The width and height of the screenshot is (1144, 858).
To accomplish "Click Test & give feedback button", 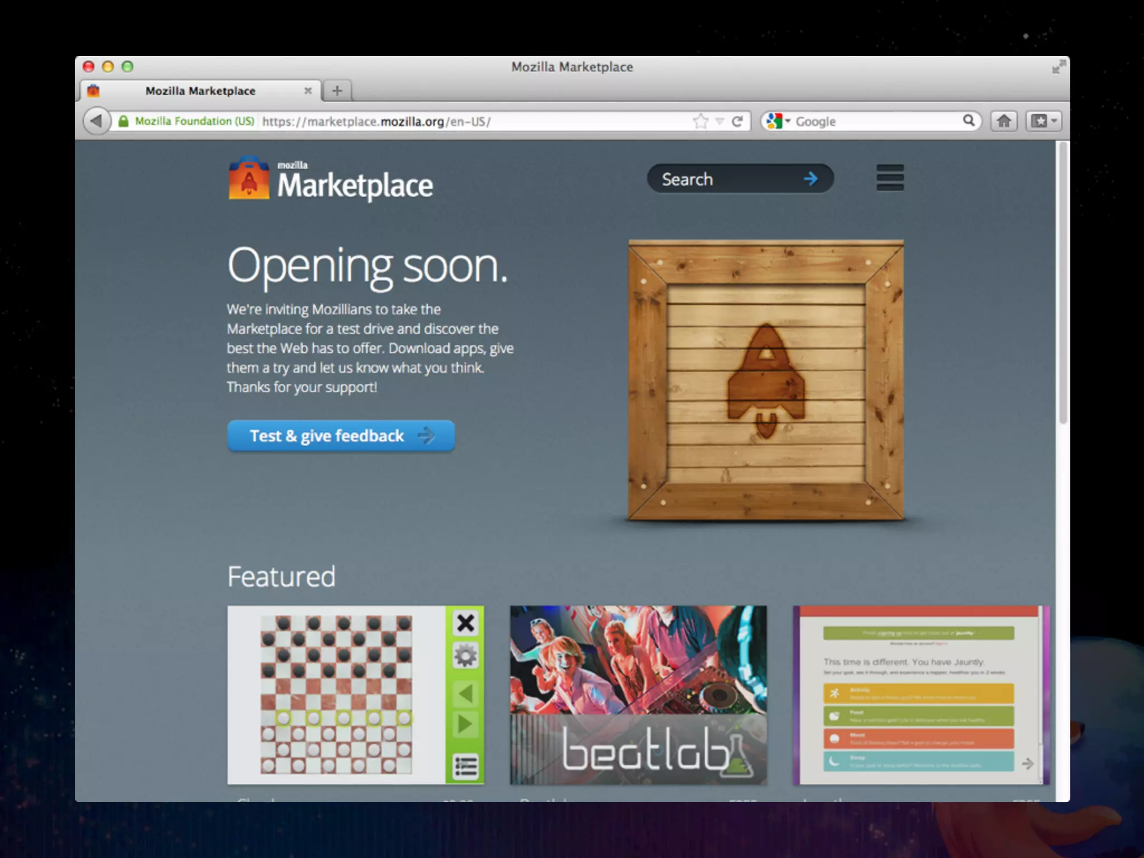I will tap(341, 436).
